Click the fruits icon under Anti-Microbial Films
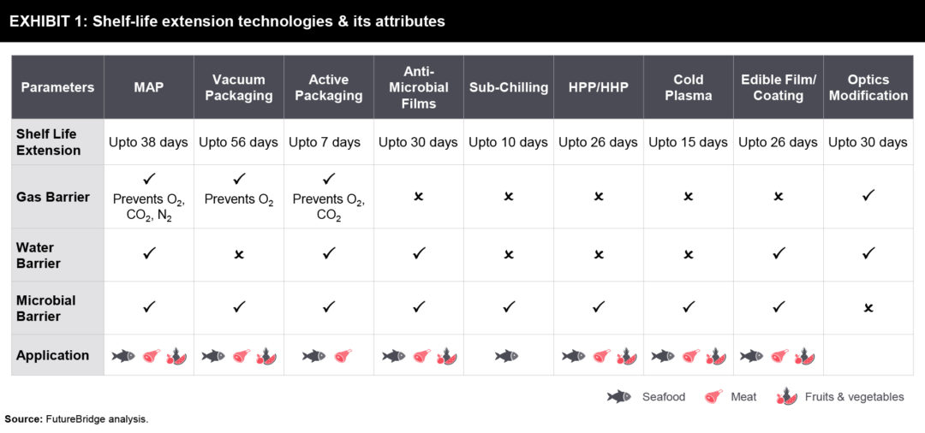Viewport: 925px width, 433px height. (x=445, y=355)
